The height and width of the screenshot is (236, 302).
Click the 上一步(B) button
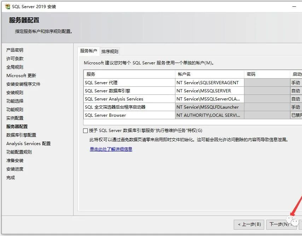pos(249,224)
